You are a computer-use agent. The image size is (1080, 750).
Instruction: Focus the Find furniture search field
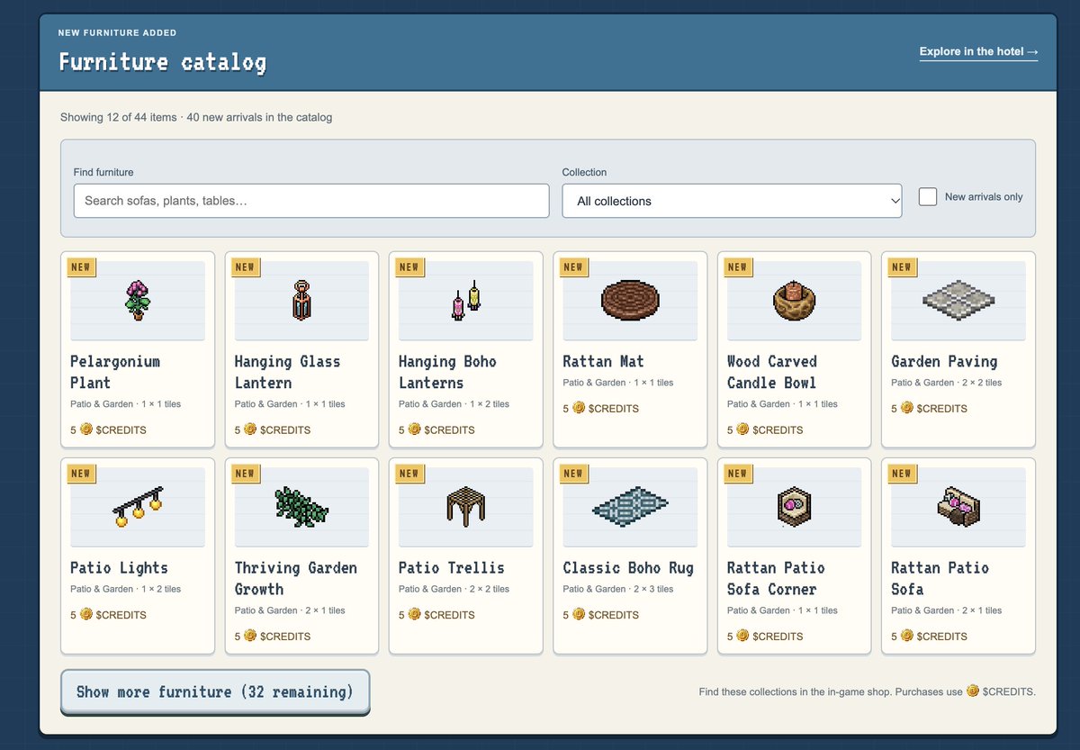pyautogui.click(x=311, y=201)
